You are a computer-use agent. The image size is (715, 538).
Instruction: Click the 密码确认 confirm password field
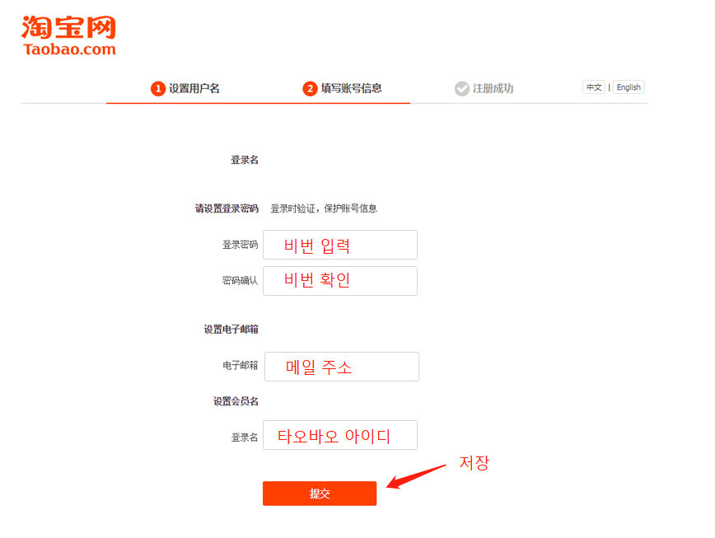point(340,281)
